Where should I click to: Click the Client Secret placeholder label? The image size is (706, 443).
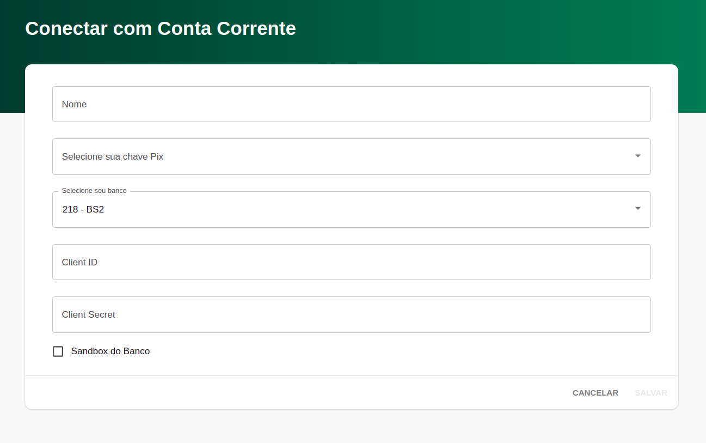tap(89, 314)
